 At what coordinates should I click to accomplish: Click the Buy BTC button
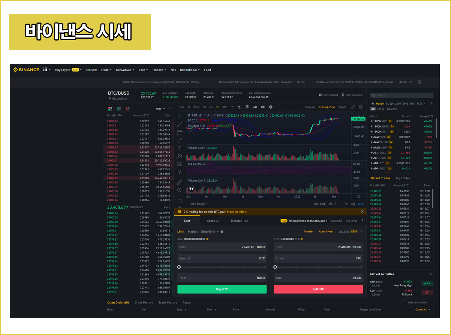click(x=222, y=289)
